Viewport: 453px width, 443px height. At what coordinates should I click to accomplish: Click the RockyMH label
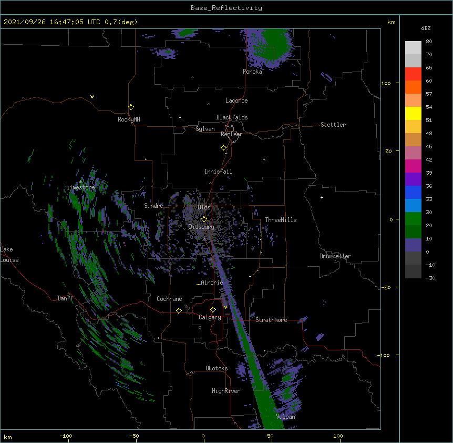[129, 119]
